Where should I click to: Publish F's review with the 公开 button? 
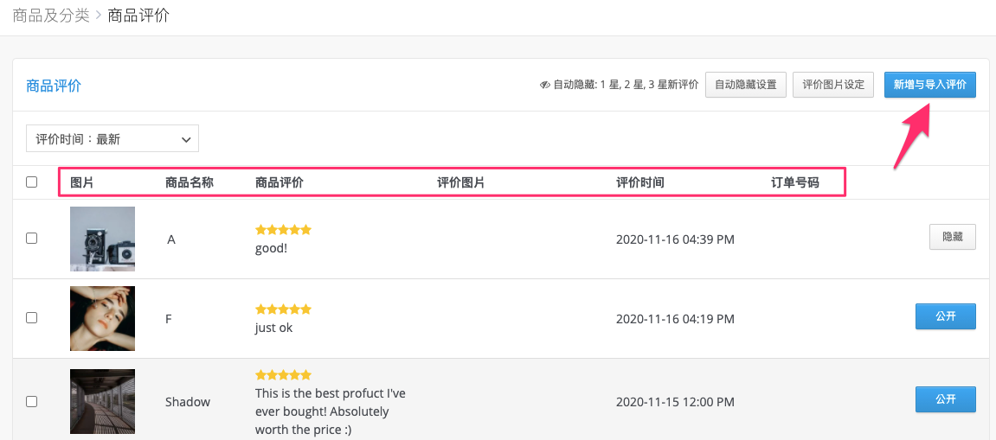click(945, 316)
